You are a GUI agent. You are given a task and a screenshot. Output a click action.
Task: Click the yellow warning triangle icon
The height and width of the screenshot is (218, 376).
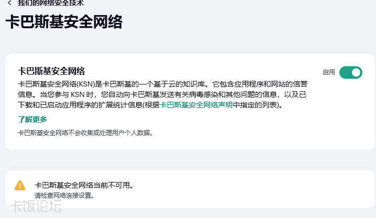(20, 185)
